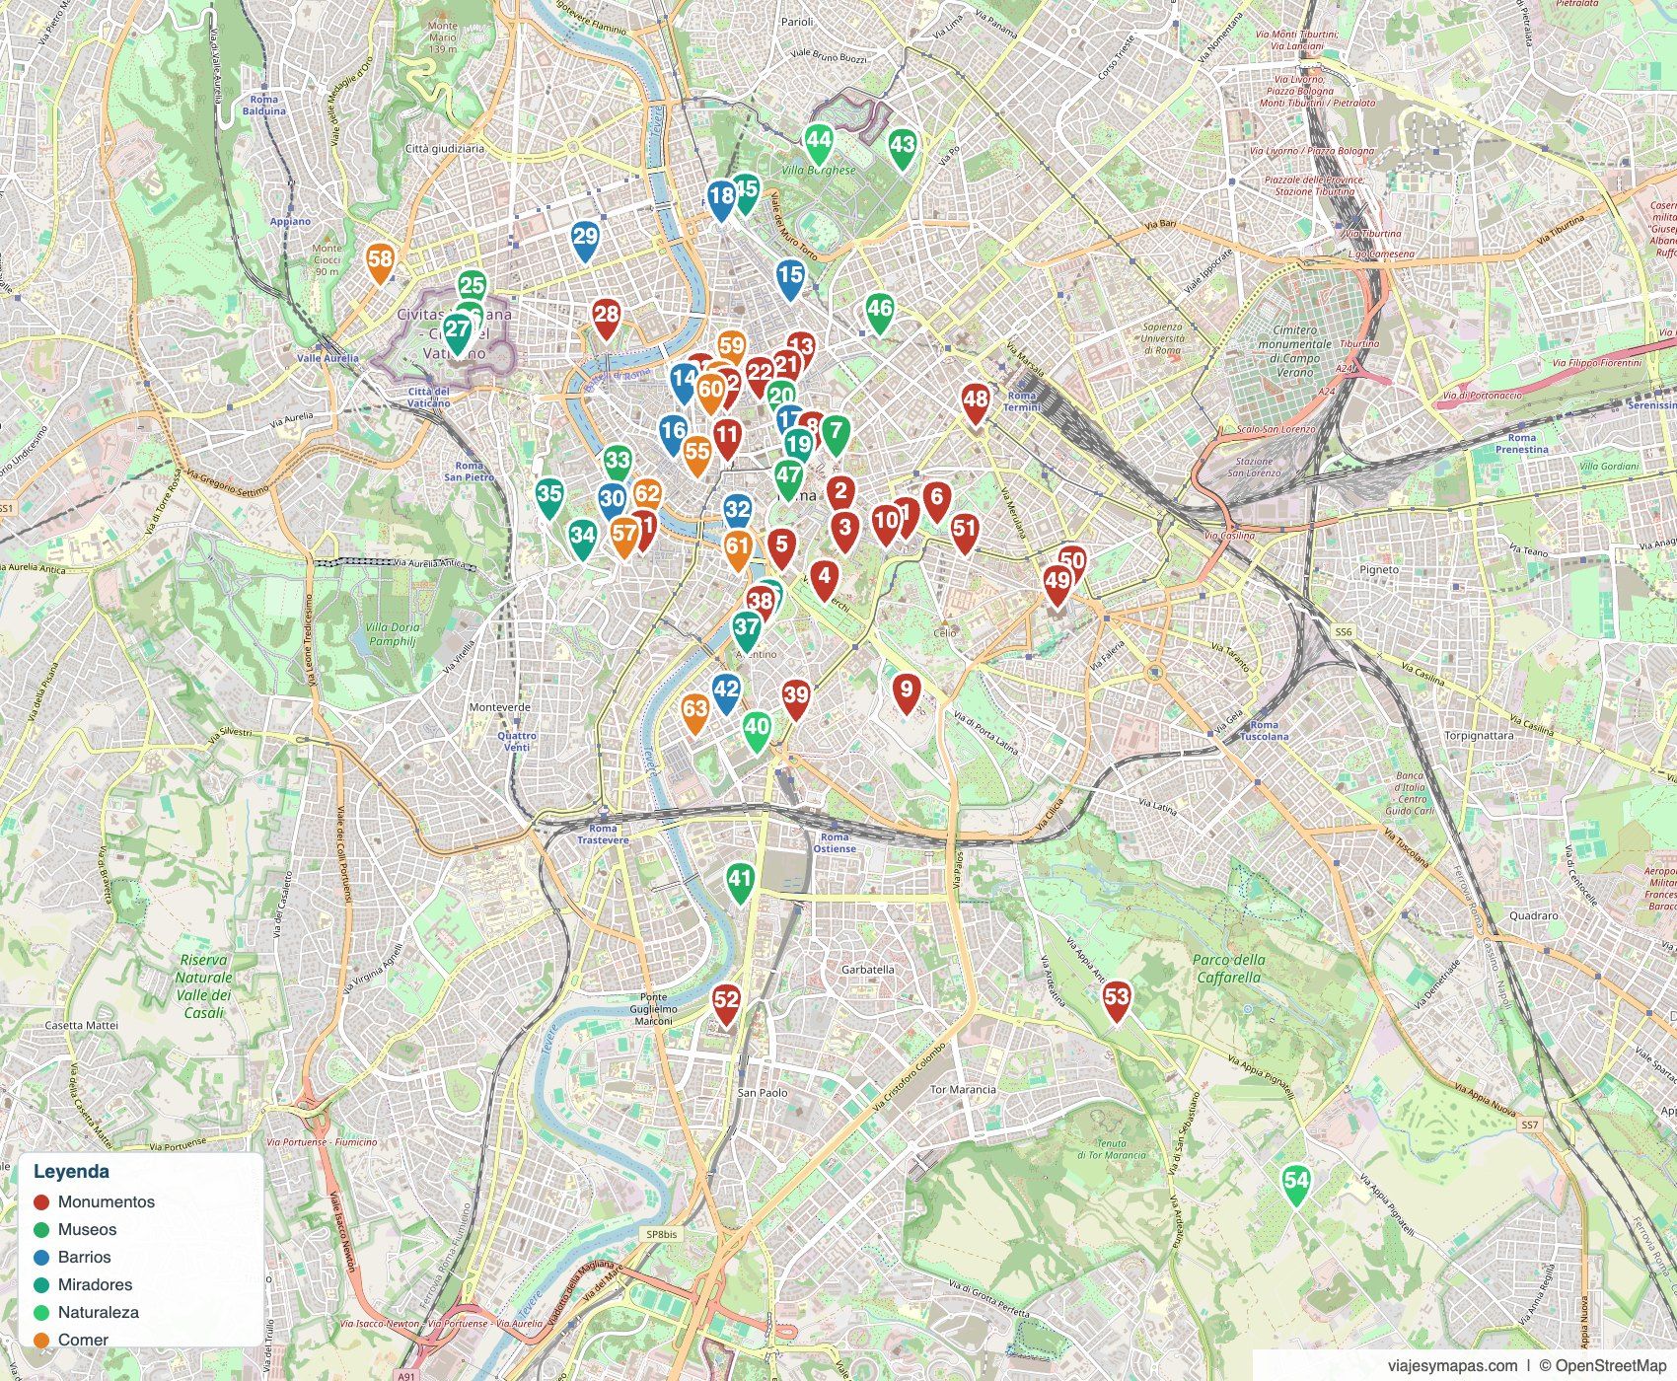Click teal marker number 37
The height and width of the screenshot is (1381, 1677).
point(747,630)
